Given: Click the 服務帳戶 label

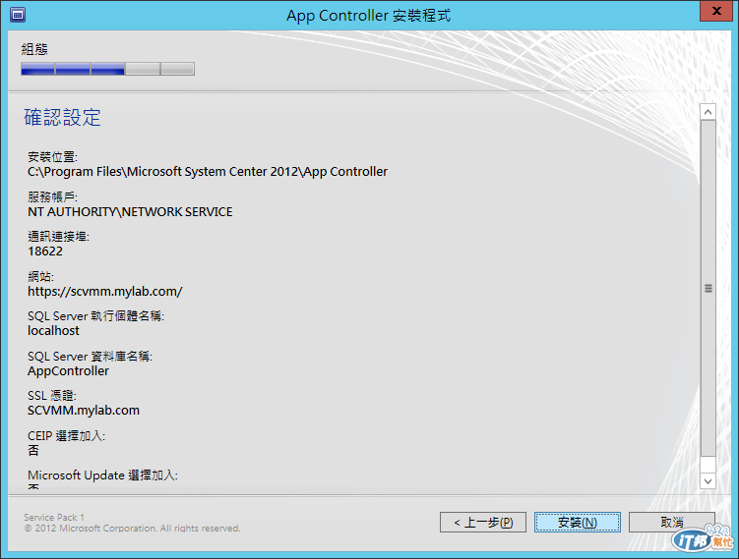Looking at the screenshot, I should click(52, 196).
